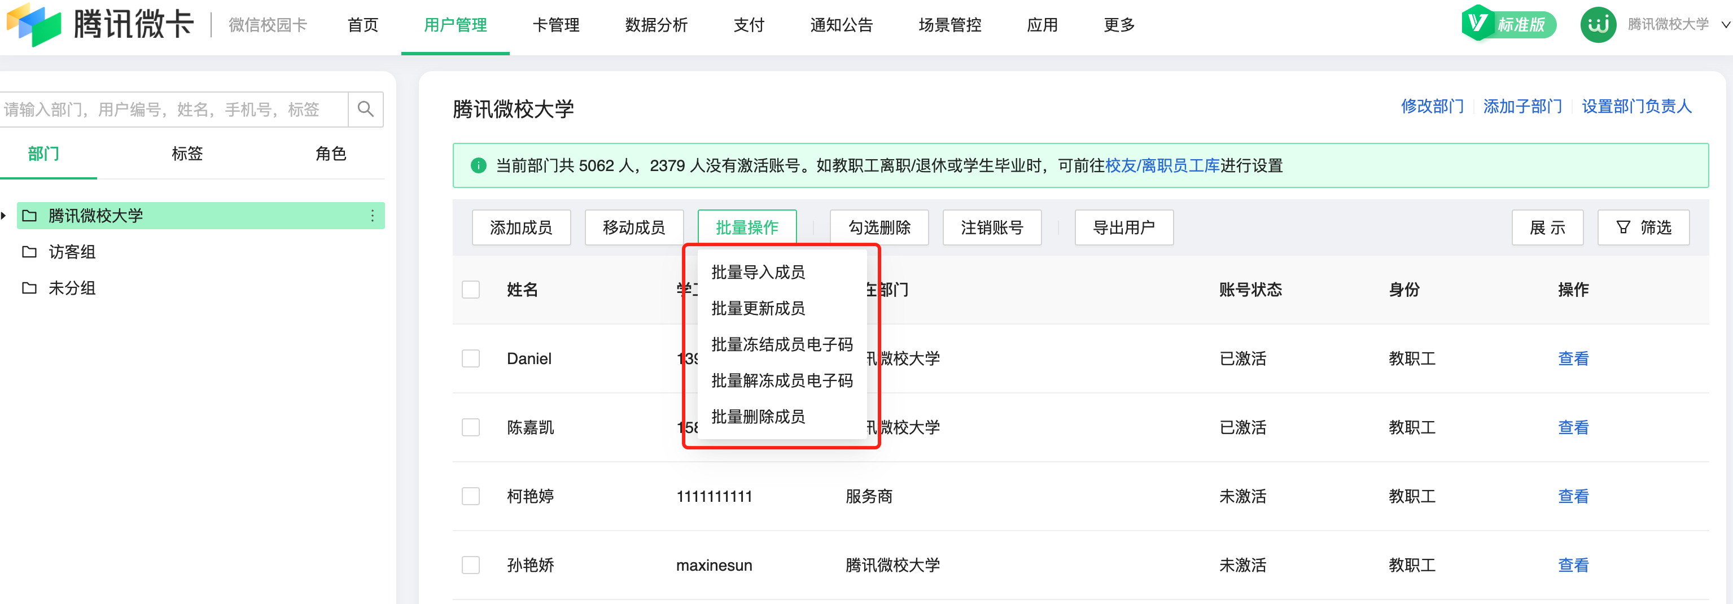Click the 修改部门 link
1733x604 pixels.
(x=1432, y=106)
